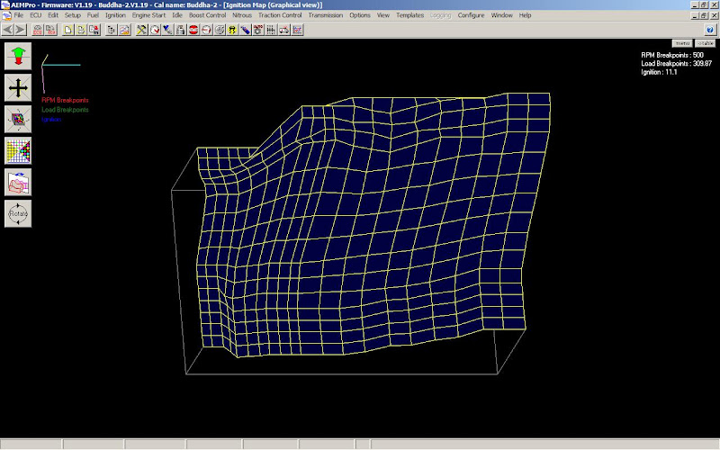The image size is (720, 450).
Task: Open the Configure menu
Action: pyautogui.click(x=471, y=15)
